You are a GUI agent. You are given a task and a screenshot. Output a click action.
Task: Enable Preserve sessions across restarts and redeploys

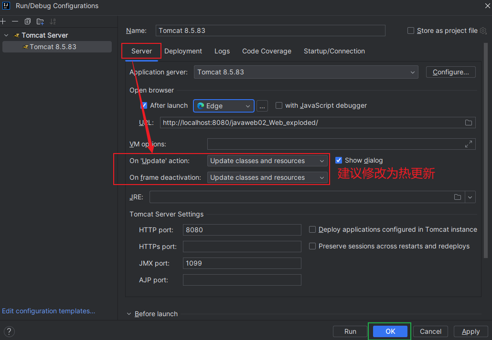pos(312,246)
